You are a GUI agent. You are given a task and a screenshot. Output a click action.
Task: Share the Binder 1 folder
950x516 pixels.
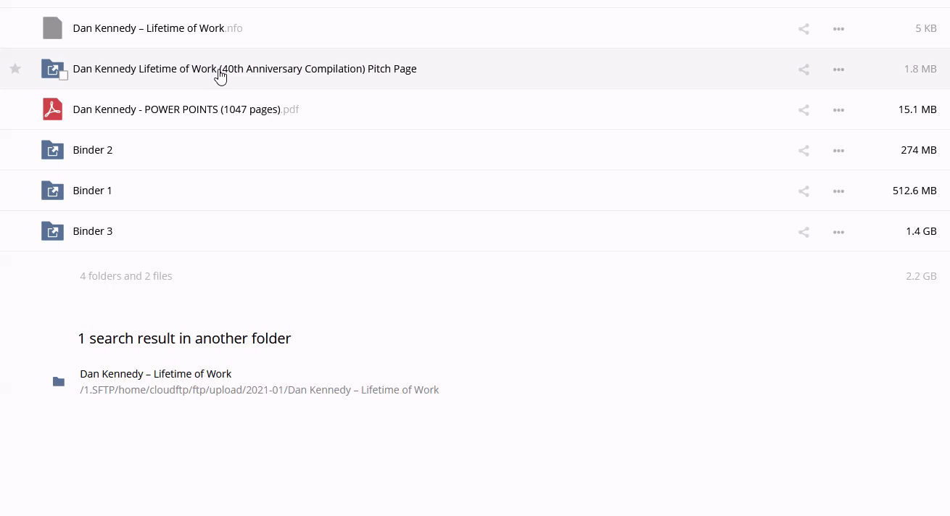pos(804,191)
